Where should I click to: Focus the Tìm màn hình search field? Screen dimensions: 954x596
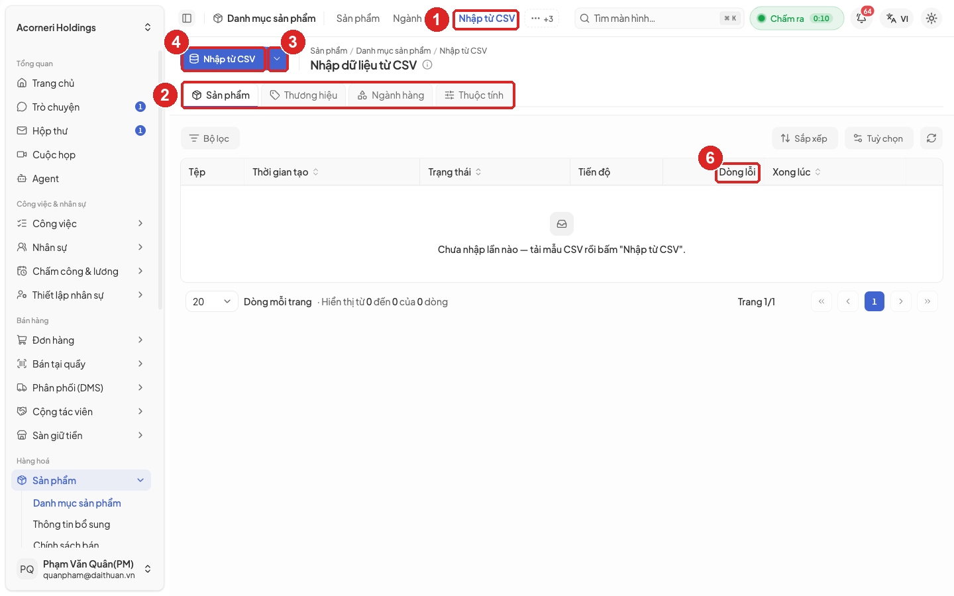(x=659, y=19)
